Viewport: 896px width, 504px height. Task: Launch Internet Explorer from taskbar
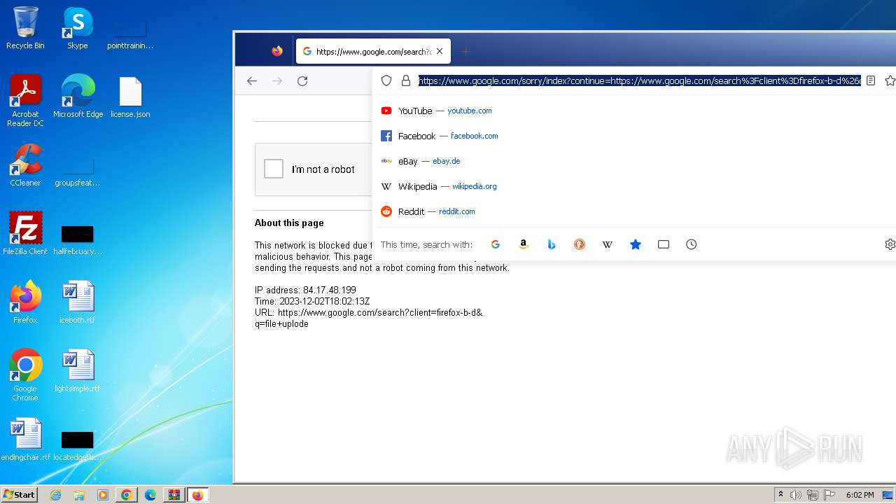55,495
